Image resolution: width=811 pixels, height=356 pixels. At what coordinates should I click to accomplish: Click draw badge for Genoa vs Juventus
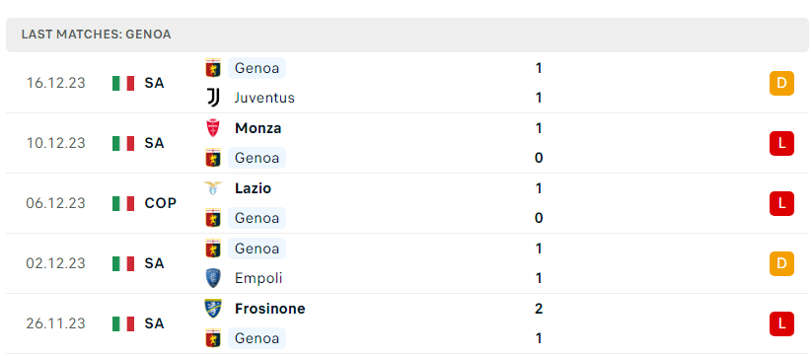coord(781,83)
